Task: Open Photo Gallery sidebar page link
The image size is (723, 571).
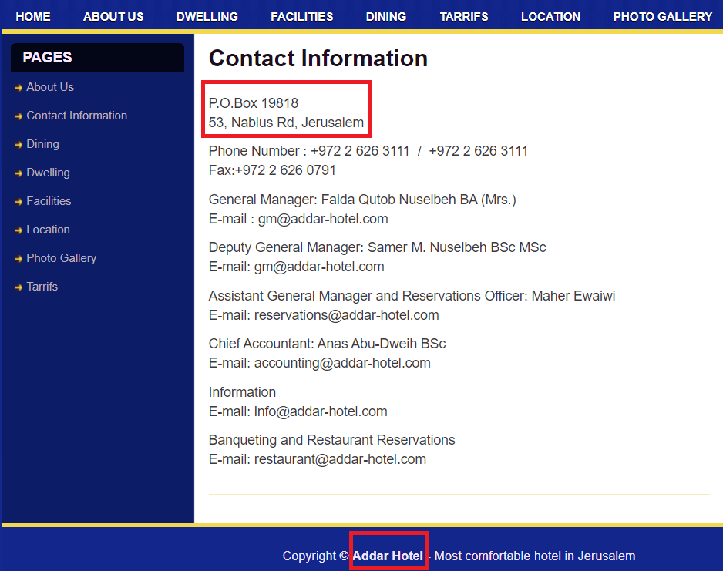Action: (62, 258)
